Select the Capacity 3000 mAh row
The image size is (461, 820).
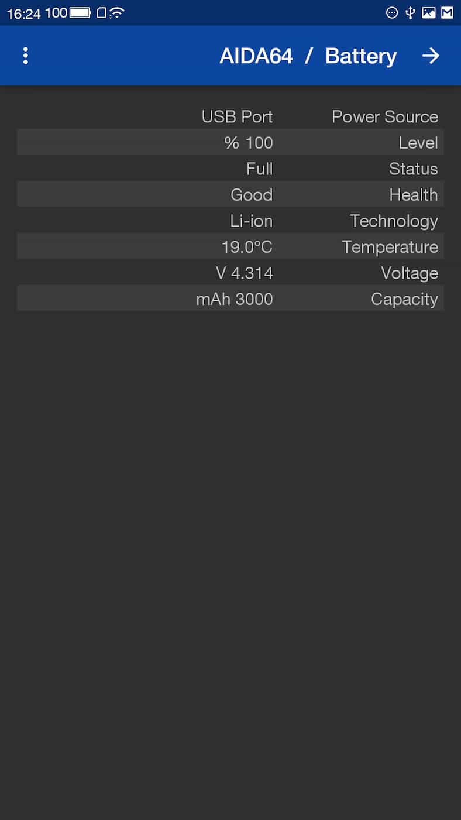coord(230,299)
